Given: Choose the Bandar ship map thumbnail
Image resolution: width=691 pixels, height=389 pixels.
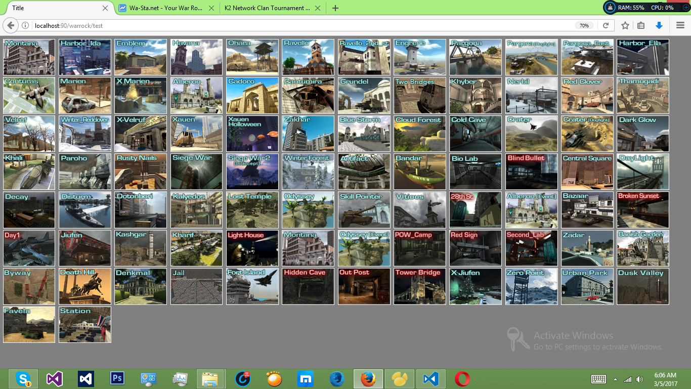Looking at the screenshot, I should (x=420, y=172).
